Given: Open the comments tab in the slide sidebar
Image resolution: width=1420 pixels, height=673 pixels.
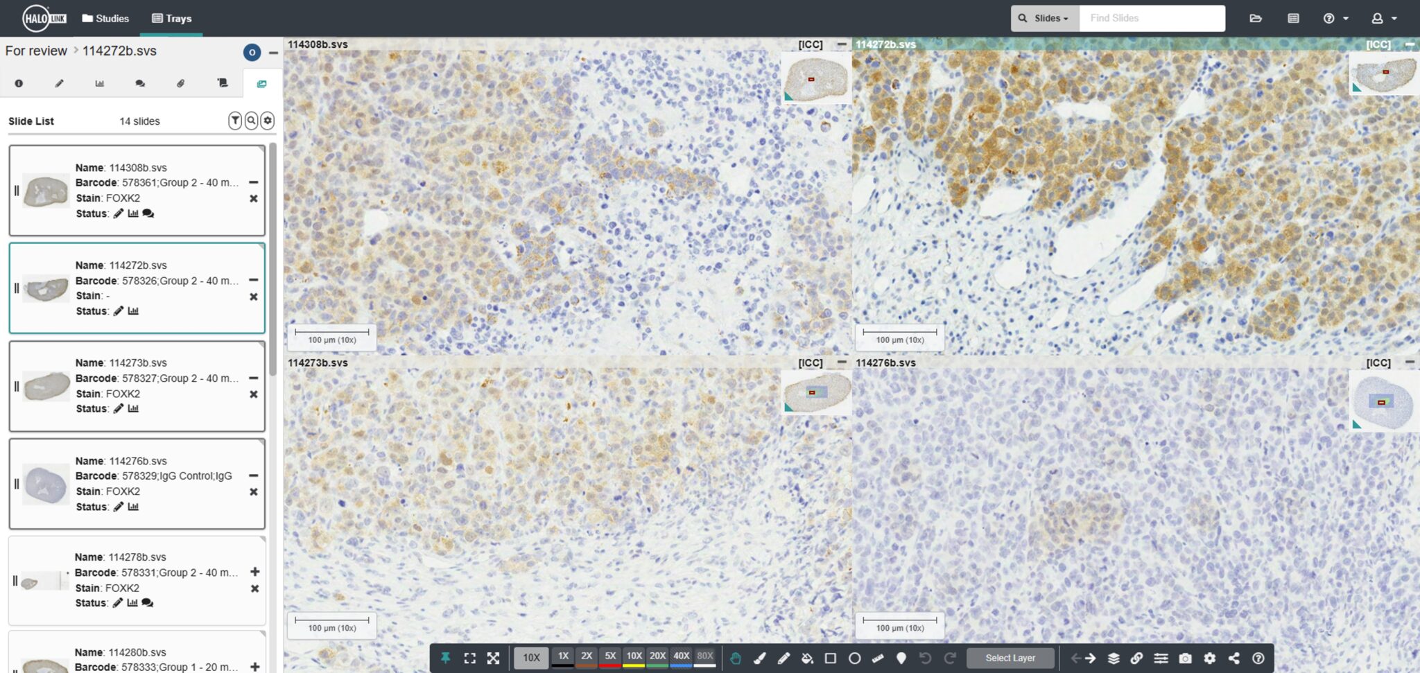Looking at the screenshot, I should pos(140,83).
